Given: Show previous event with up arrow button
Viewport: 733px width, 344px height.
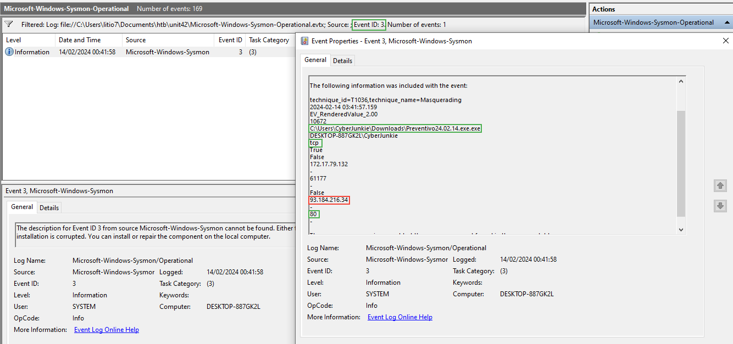Looking at the screenshot, I should (x=720, y=186).
